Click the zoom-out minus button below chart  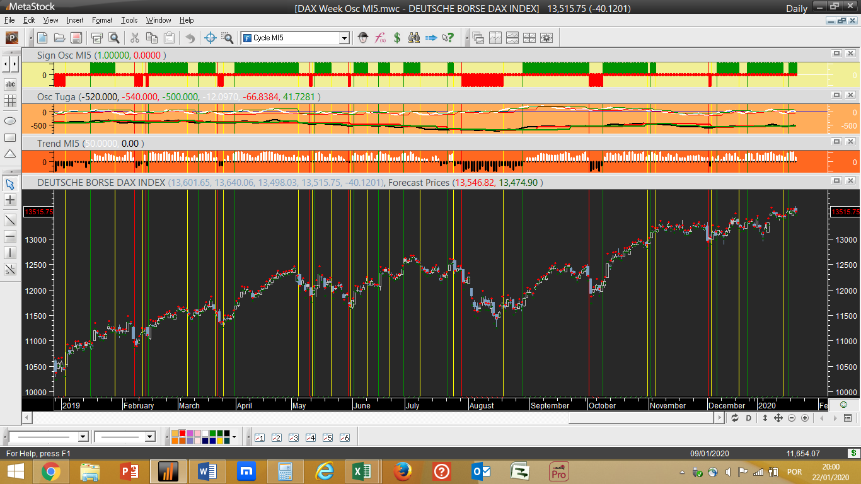click(x=792, y=418)
